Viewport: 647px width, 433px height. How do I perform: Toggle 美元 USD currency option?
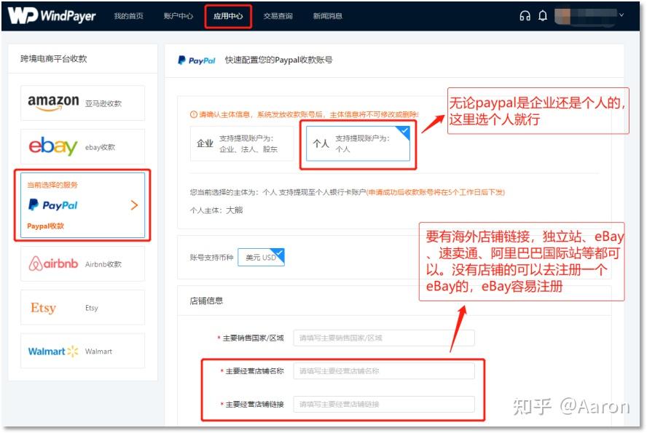coord(261,257)
